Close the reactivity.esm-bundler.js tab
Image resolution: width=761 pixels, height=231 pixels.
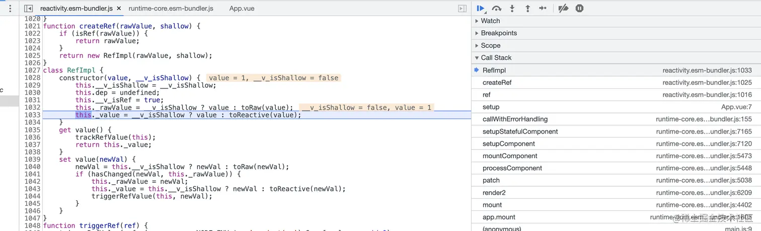[x=118, y=9]
